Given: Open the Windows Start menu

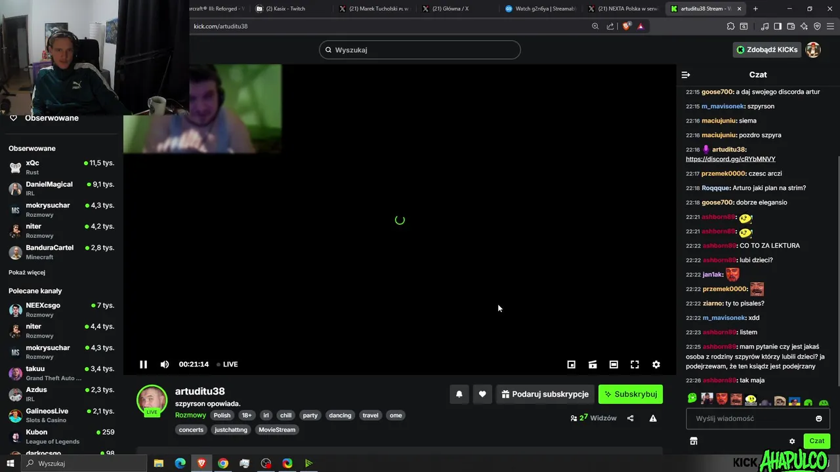Looking at the screenshot, I should tap(10, 463).
